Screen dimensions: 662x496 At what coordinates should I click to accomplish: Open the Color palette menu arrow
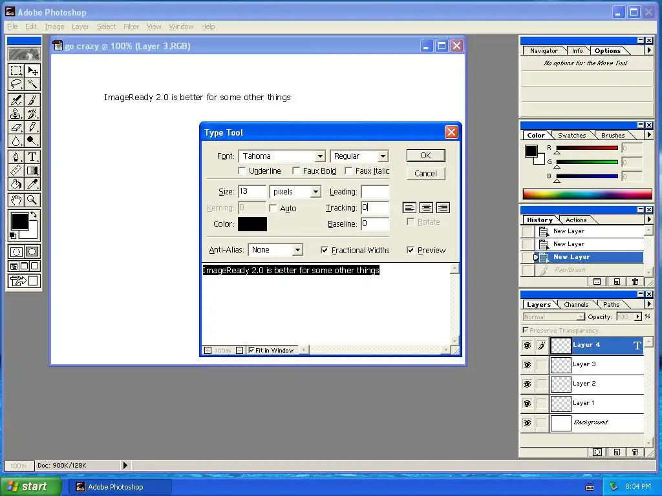[x=649, y=135]
